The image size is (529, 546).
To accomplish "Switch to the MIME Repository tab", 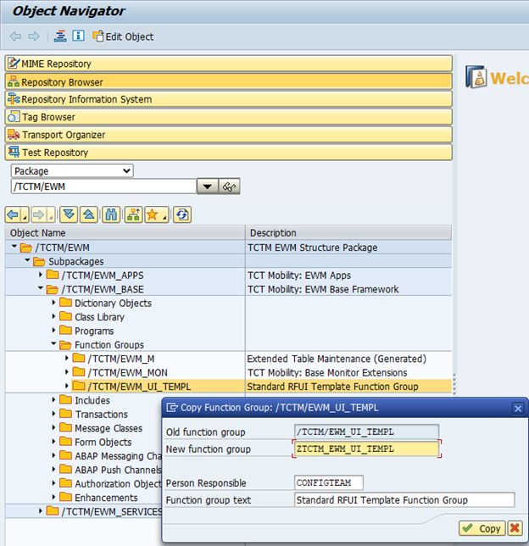I will click(56, 64).
